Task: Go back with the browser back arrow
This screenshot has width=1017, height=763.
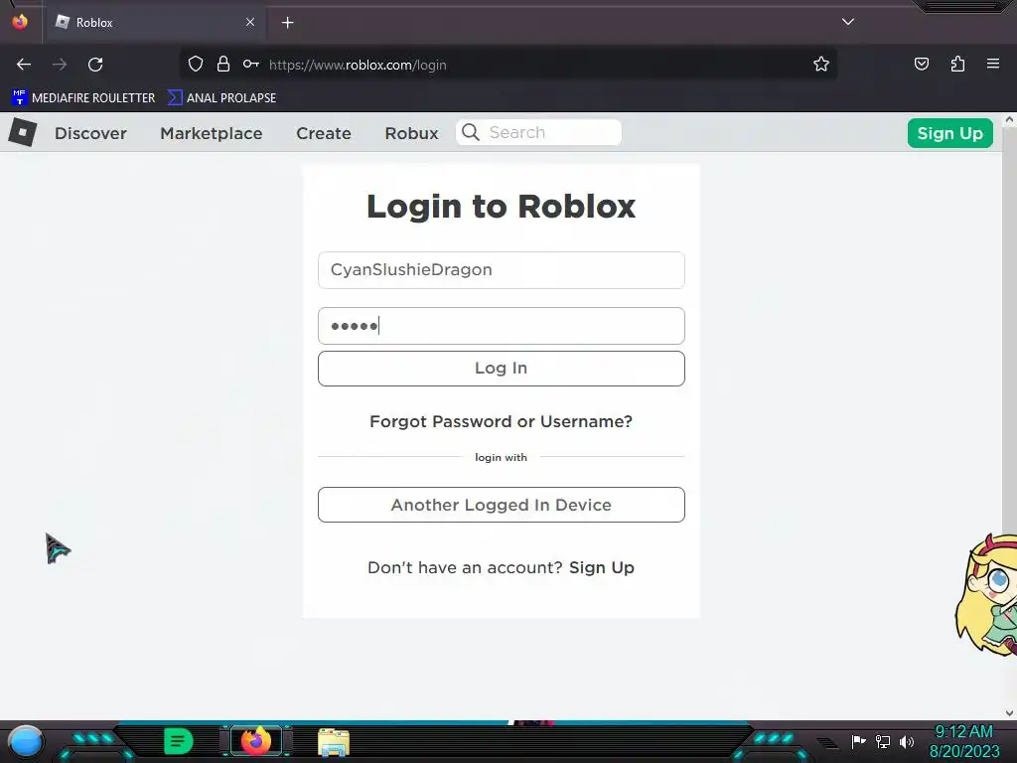Action: pos(24,65)
